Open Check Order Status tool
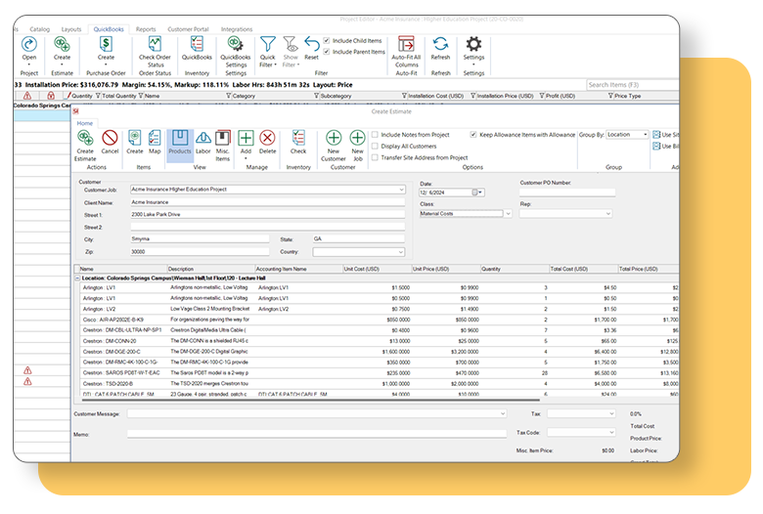Image resolution: width=763 pixels, height=514 pixels. click(x=155, y=45)
